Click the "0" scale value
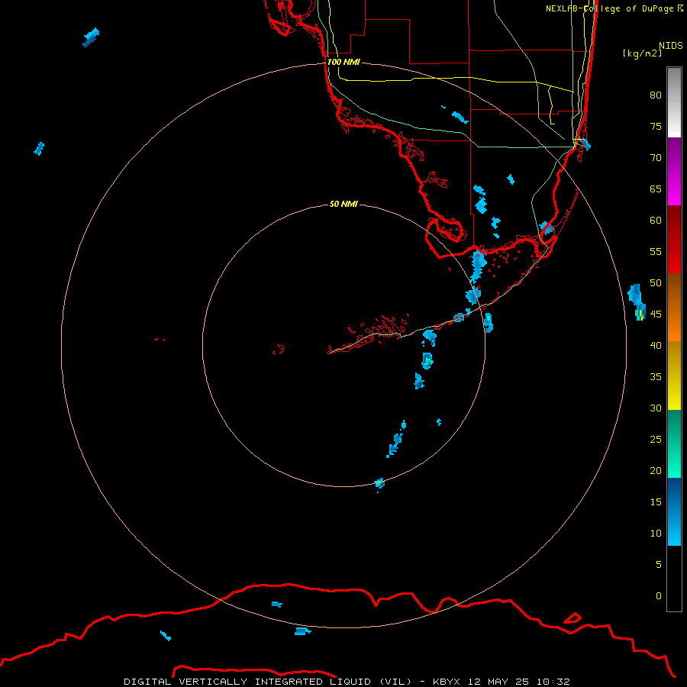687x687 pixels. pyautogui.click(x=659, y=596)
